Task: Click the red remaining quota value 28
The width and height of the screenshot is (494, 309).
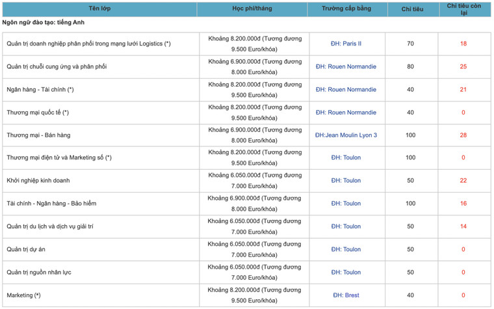Action: tap(463, 135)
